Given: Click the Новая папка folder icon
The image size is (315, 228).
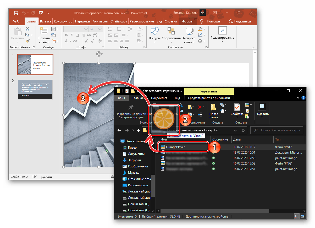Looking at the screenshot, I should [x=214, y=107].
